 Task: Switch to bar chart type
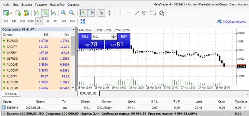(x=37, y=13)
